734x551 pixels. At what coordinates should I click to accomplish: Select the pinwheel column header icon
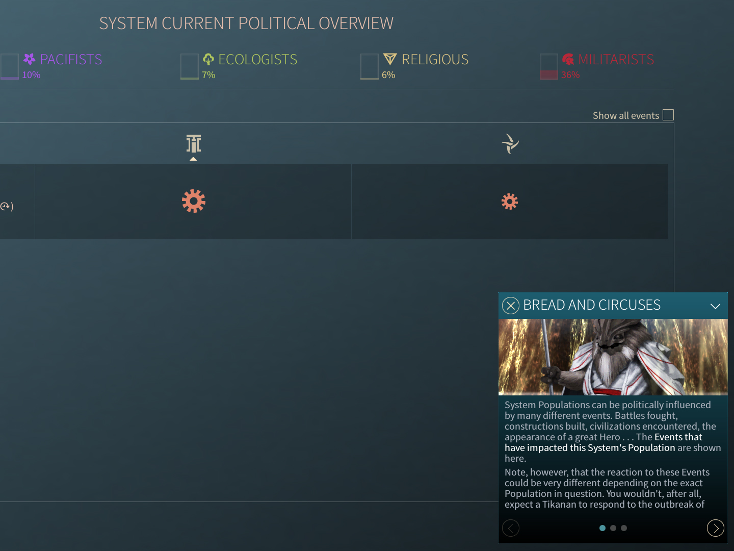[510, 143]
